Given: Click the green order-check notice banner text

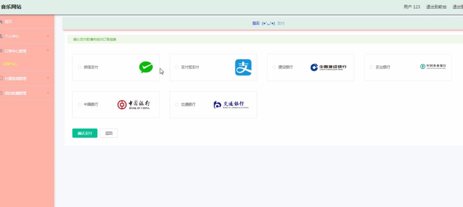Looking at the screenshot, I should 94,39.
